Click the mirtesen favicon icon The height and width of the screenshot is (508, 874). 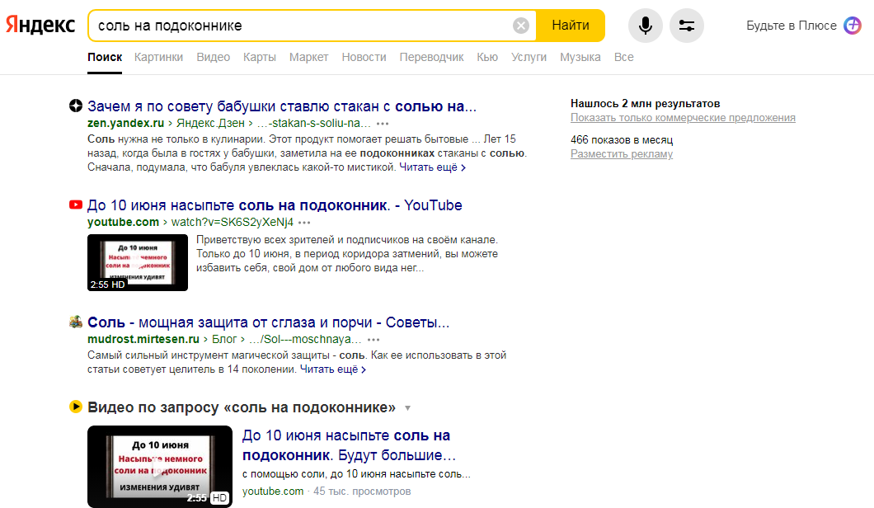[x=76, y=322]
